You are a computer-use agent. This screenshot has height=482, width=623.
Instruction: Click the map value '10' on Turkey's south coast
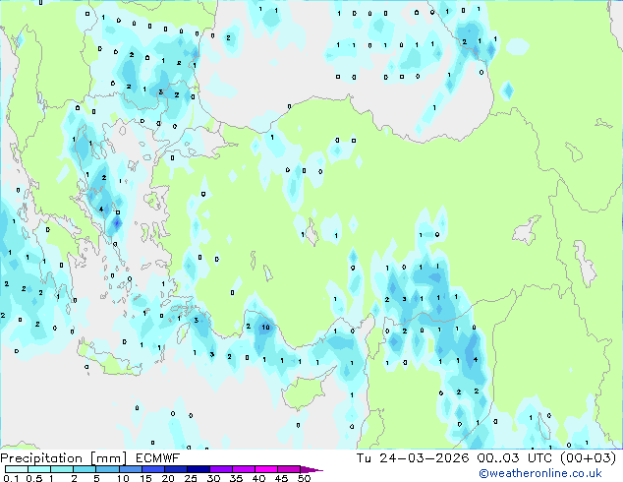click(x=266, y=328)
